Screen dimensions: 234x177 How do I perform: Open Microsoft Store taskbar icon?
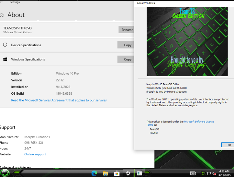point(117,173)
